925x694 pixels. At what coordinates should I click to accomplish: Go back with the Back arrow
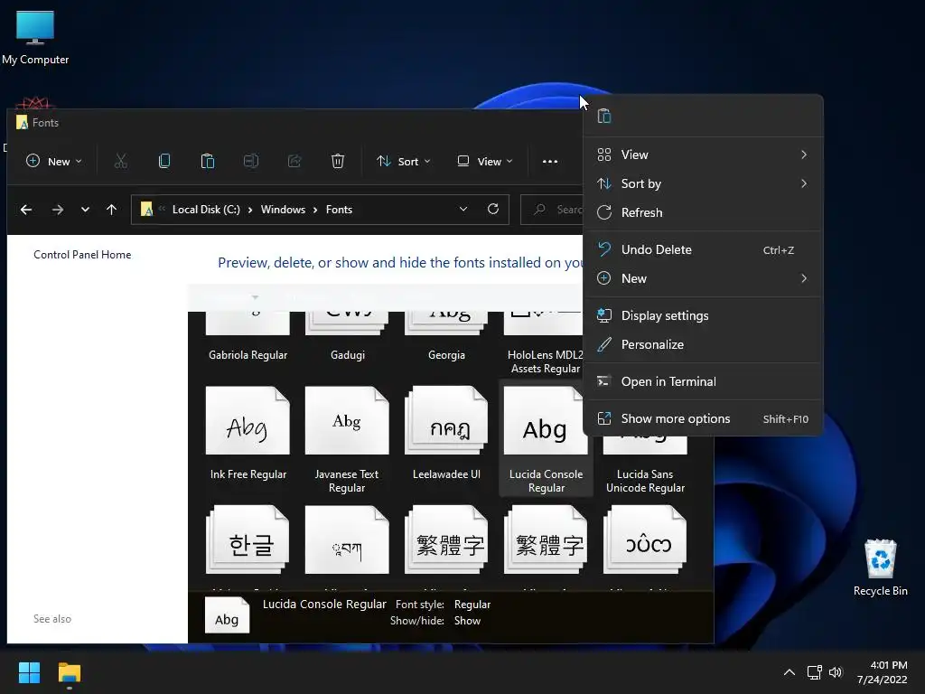pyautogui.click(x=26, y=210)
